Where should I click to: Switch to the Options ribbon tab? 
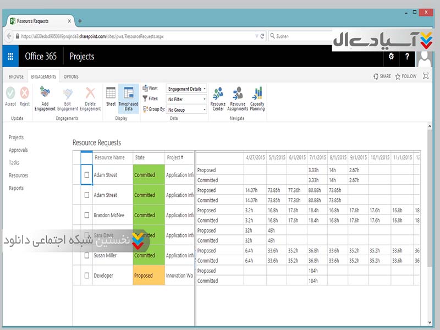71,76
